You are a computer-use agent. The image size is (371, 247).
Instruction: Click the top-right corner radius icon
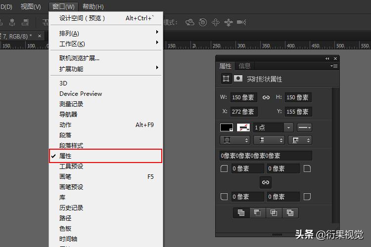coord(307,168)
